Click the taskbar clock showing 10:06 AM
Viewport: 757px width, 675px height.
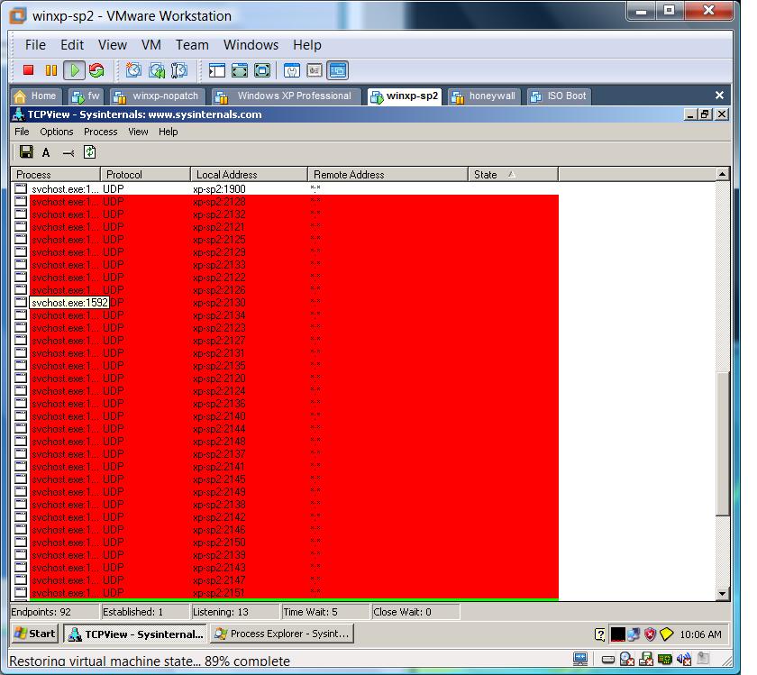700,634
